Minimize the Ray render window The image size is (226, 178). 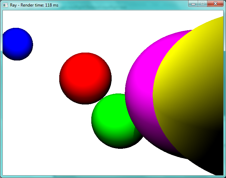pyautogui.click(x=193, y=3)
